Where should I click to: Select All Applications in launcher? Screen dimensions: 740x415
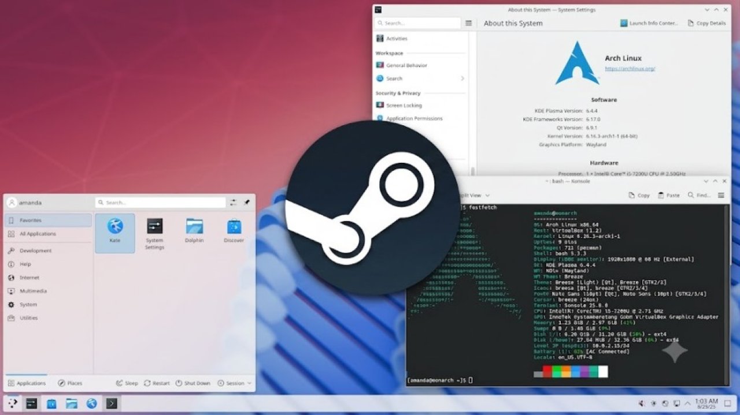pos(49,234)
